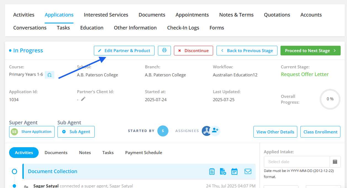Click View Other Details button

pyautogui.click(x=275, y=132)
